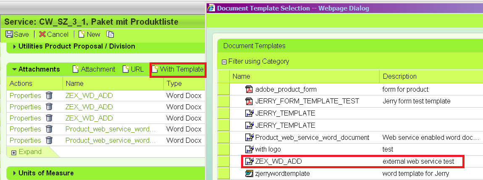This screenshot has height=180, width=483.
Task: Collapse Filter using Category
Action: (224, 62)
